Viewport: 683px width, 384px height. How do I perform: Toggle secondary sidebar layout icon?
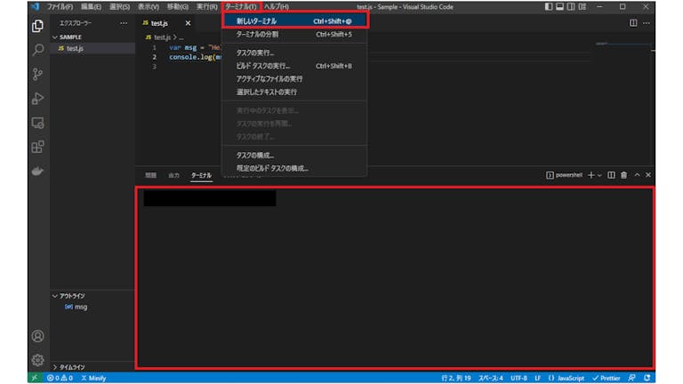571,6
